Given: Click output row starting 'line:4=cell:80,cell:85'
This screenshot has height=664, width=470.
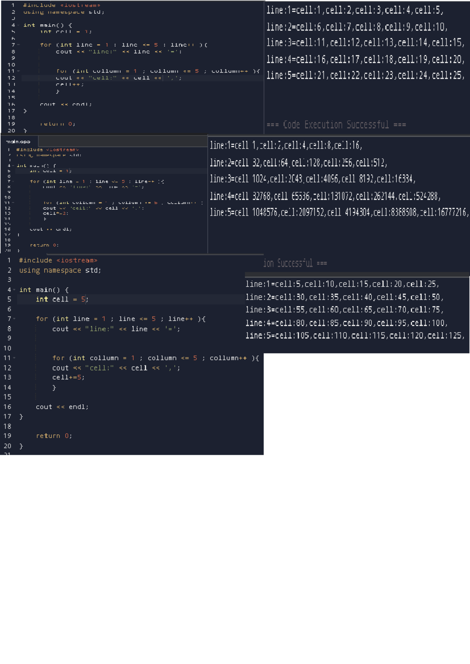Looking at the screenshot, I should click(x=347, y=323).
